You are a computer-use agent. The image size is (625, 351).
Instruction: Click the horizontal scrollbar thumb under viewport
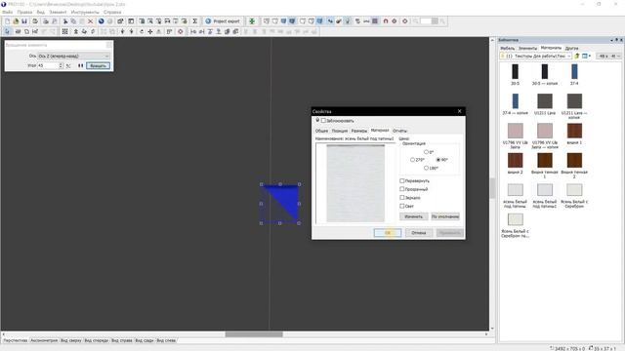pyautogui.click(x=254, y=334)
